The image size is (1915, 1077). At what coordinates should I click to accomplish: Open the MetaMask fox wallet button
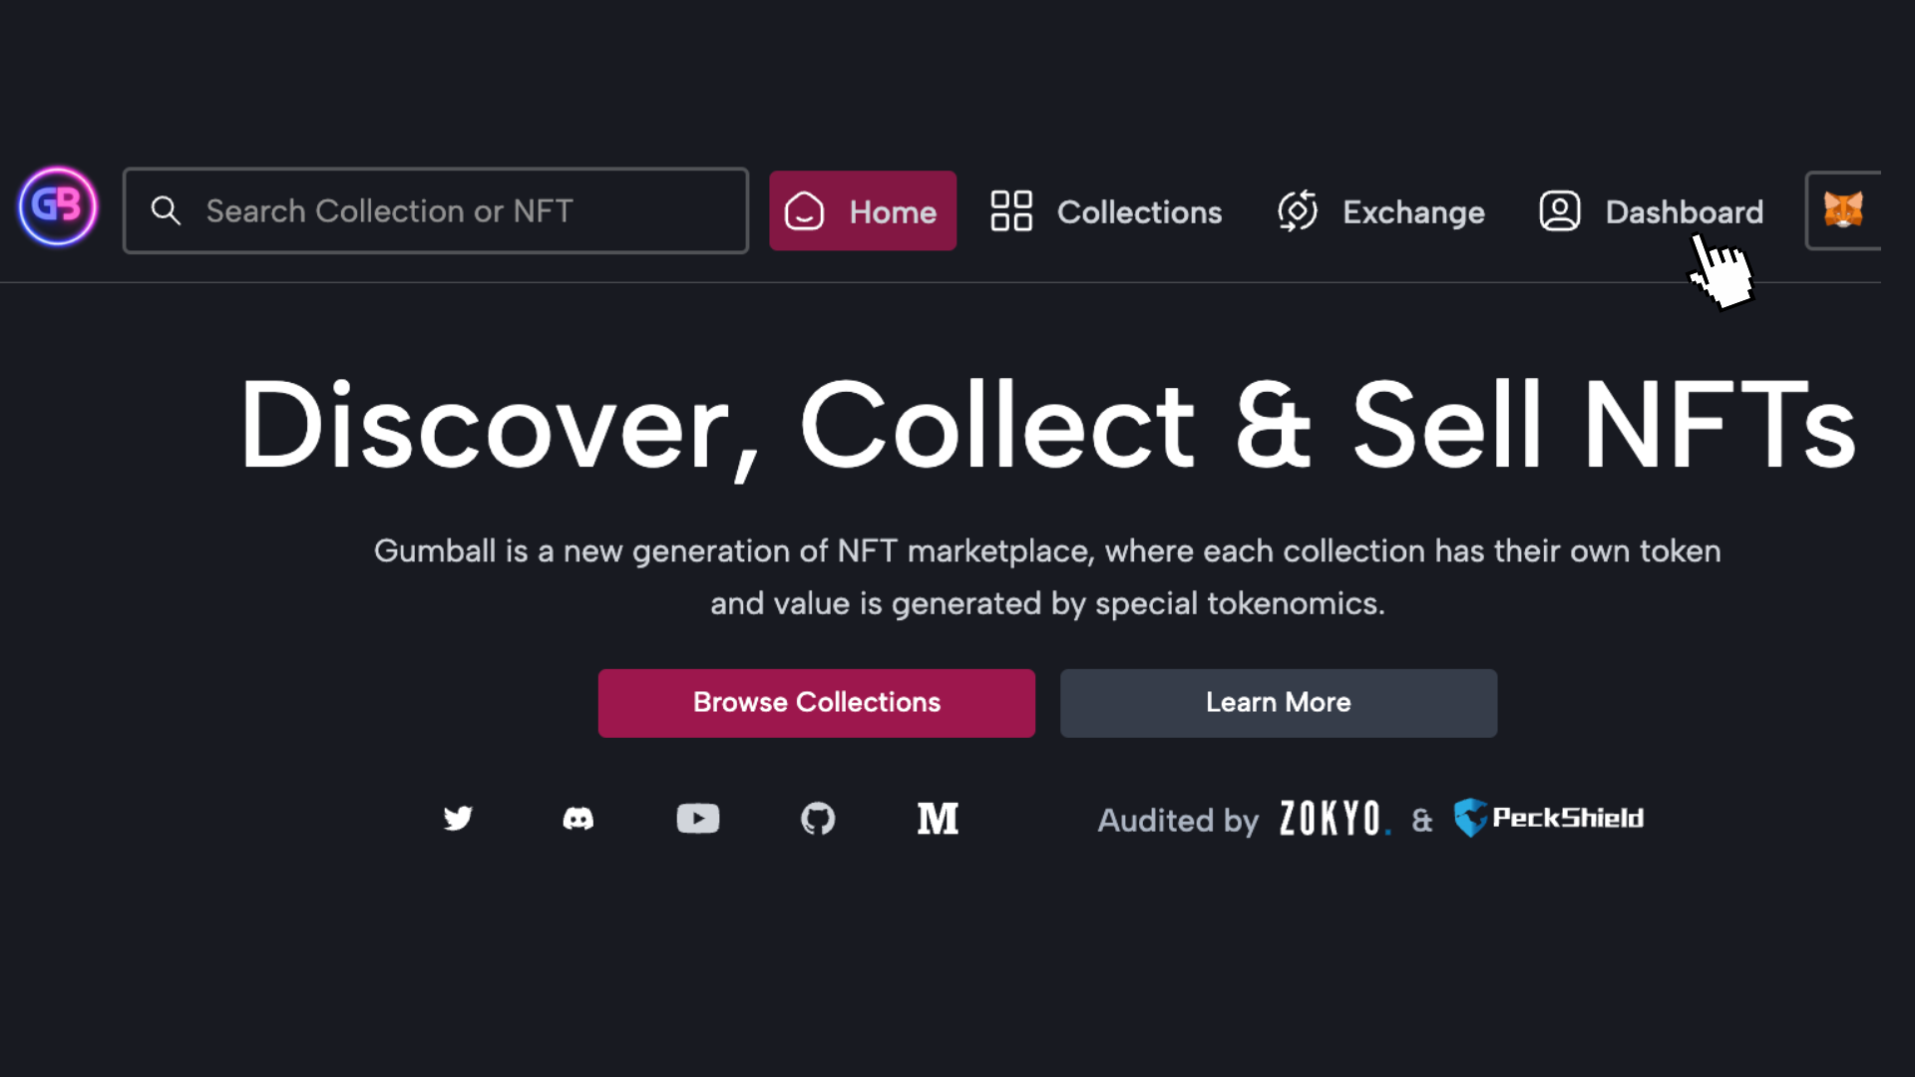pyautogui.click(x=1842, y=210)
